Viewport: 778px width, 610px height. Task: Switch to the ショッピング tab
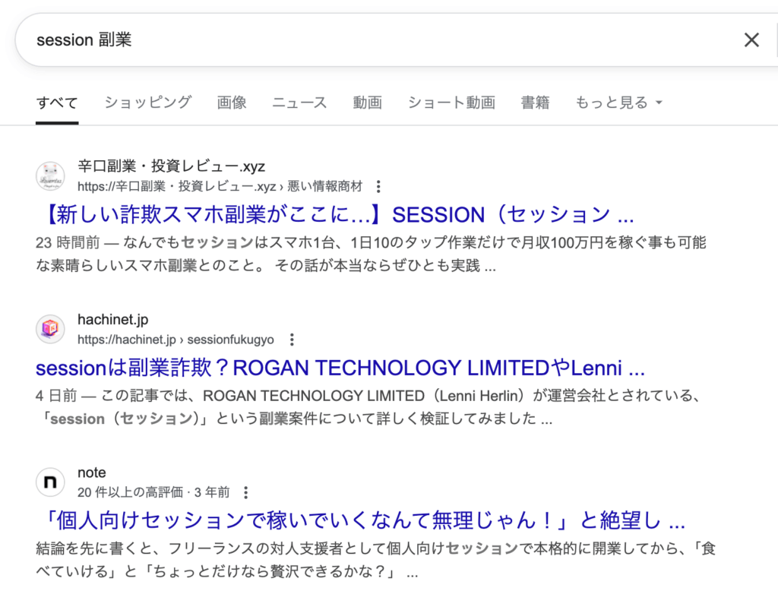click(148, 103)
